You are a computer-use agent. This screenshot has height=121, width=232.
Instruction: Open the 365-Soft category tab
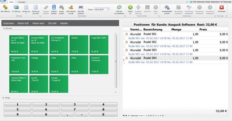tap(52, 23)
